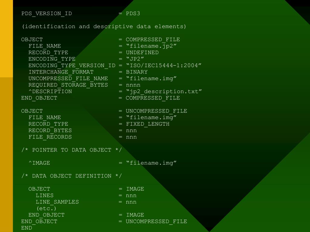
Task: Click the BINARY interchange format value
Action: click(137, 72)
